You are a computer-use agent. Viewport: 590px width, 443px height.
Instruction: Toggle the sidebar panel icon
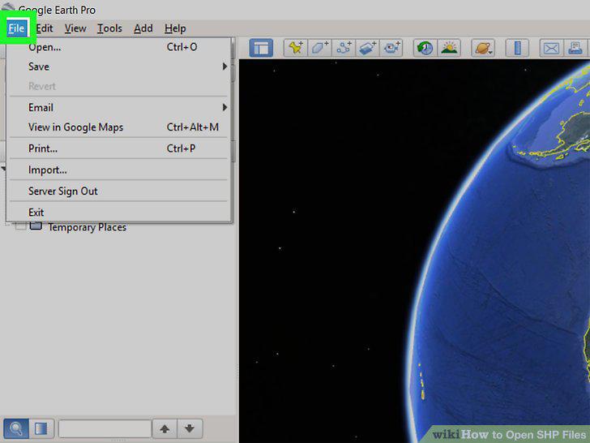click(261, 48)
